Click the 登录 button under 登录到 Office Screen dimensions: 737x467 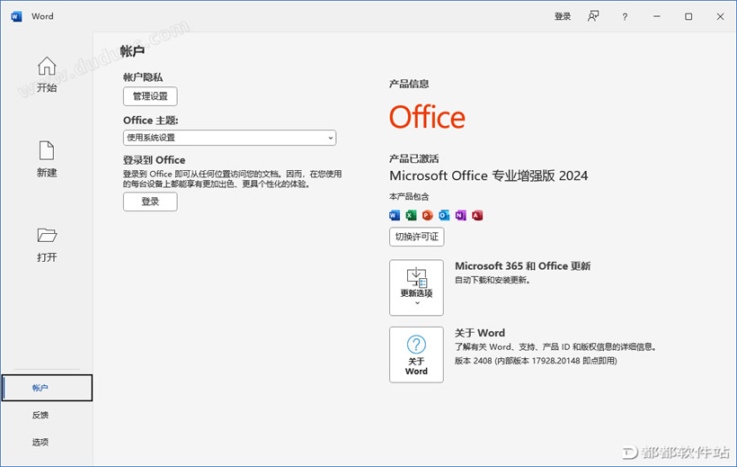point(150,202)
